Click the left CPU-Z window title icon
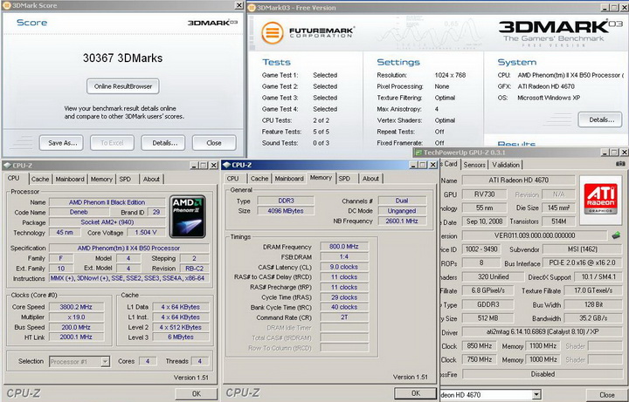The width and height of the screenshot is (629, 402). tap(7, 166)
